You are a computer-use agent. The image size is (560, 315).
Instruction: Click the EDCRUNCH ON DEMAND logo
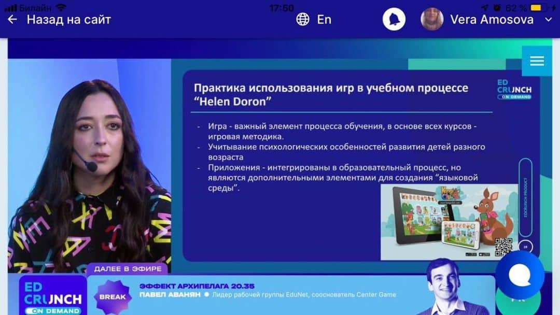pyautogui.click(x=52, y=298)
